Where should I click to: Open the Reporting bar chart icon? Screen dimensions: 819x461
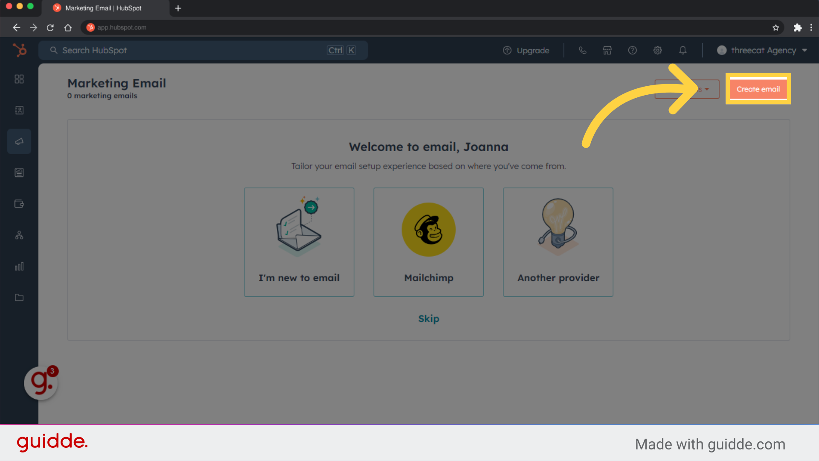(19, 266)
